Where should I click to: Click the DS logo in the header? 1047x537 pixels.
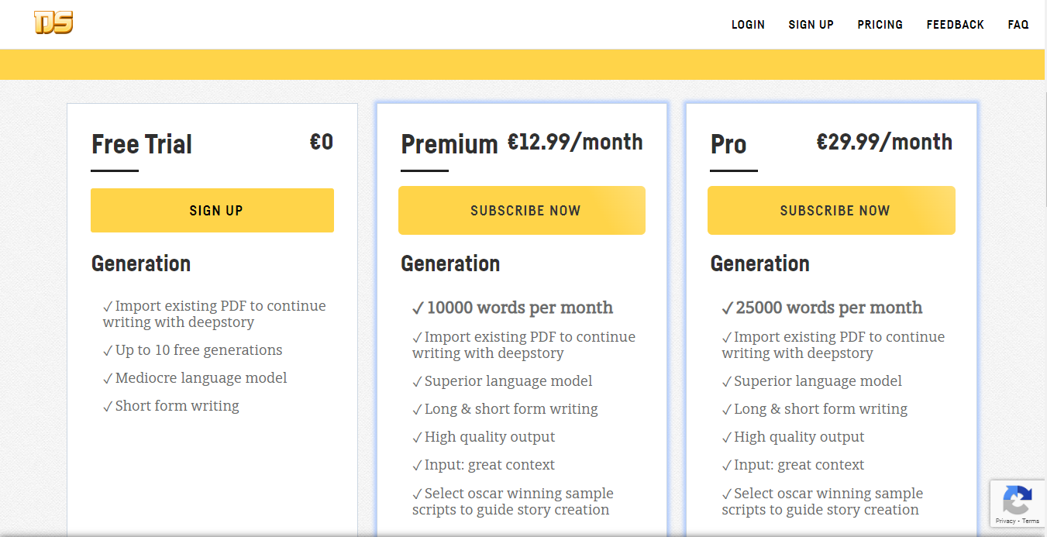click(53, 23)
